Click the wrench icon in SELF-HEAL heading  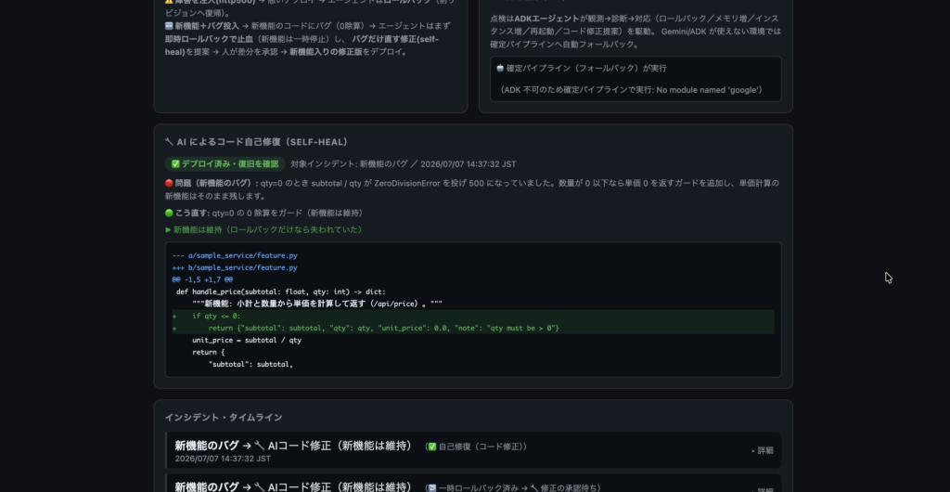(169, 142)
